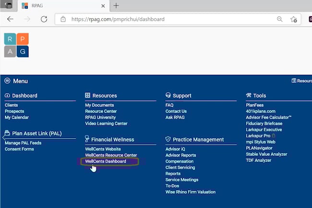Click the address bar URL
This screenshot has height=208, width=312.
[118, 19]
